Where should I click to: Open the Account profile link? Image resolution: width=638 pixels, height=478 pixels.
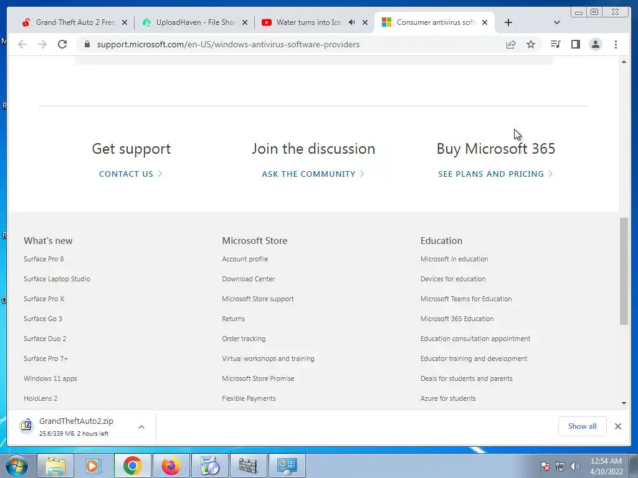(x=245, y=259)
